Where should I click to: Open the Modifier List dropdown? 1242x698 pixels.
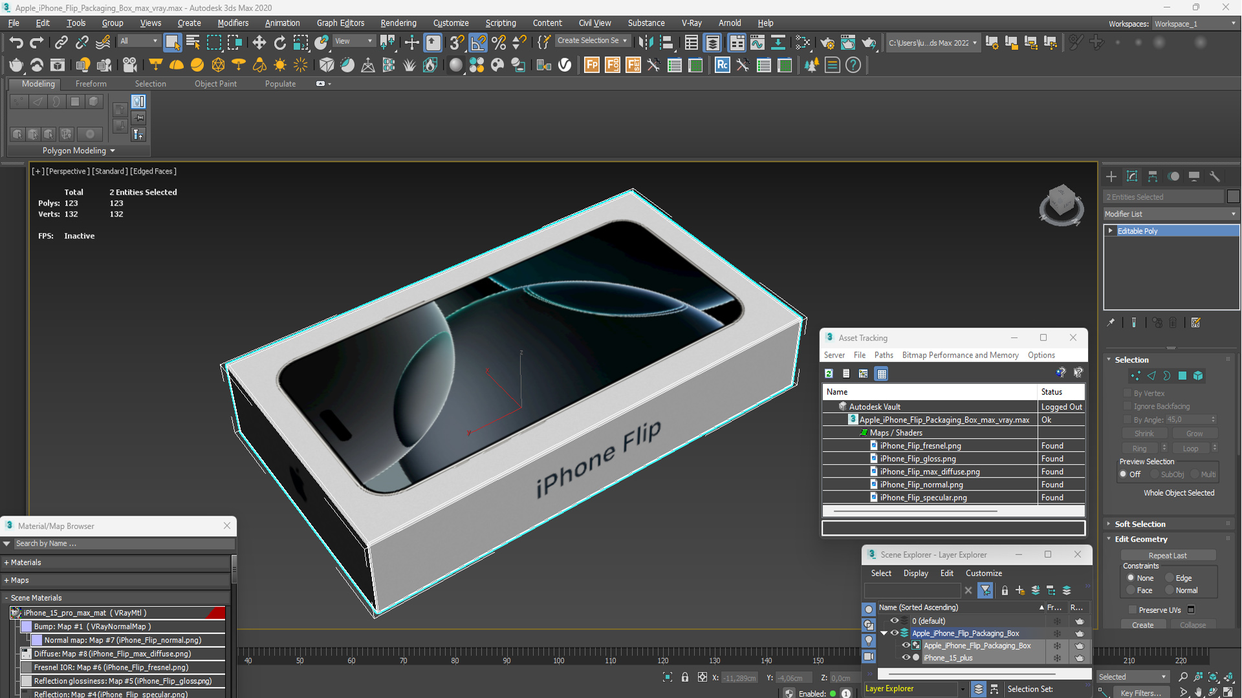click(x=1171, y=214)
